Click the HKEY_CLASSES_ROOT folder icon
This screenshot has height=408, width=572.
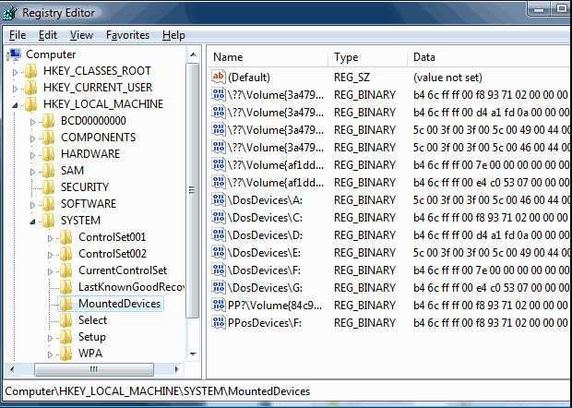[x=31, y=71]
